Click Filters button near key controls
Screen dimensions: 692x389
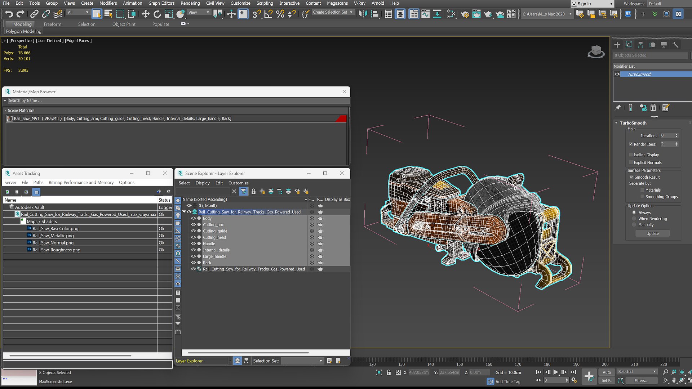[641, 381]
